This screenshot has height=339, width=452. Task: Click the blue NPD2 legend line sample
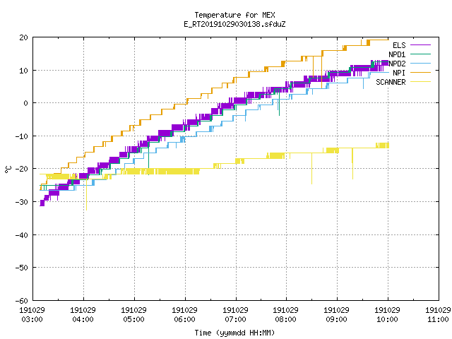click(x=420, y=64)
